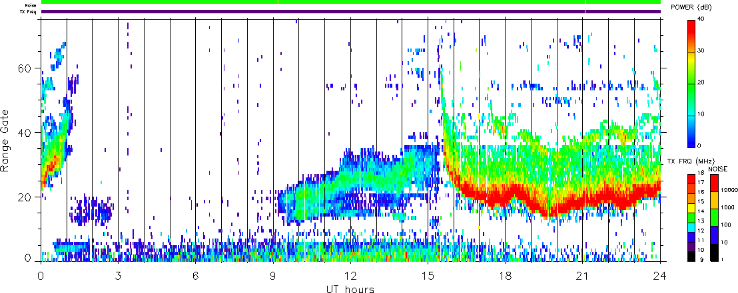Click the purple TX frequency strip above plot
Viewport: 738px width, 293px height.
(351, 11)
